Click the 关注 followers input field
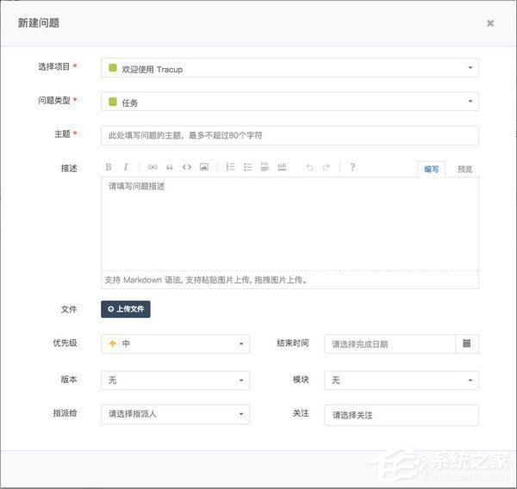517x489 pixels. (x=402, y=415)
